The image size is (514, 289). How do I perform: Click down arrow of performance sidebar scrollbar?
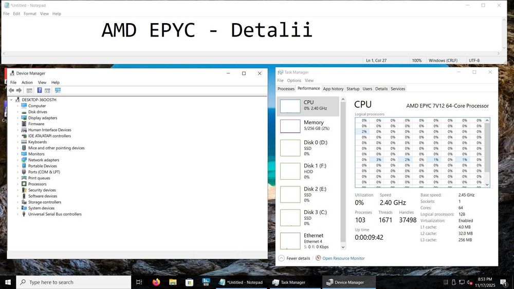(x=343, y=247)
